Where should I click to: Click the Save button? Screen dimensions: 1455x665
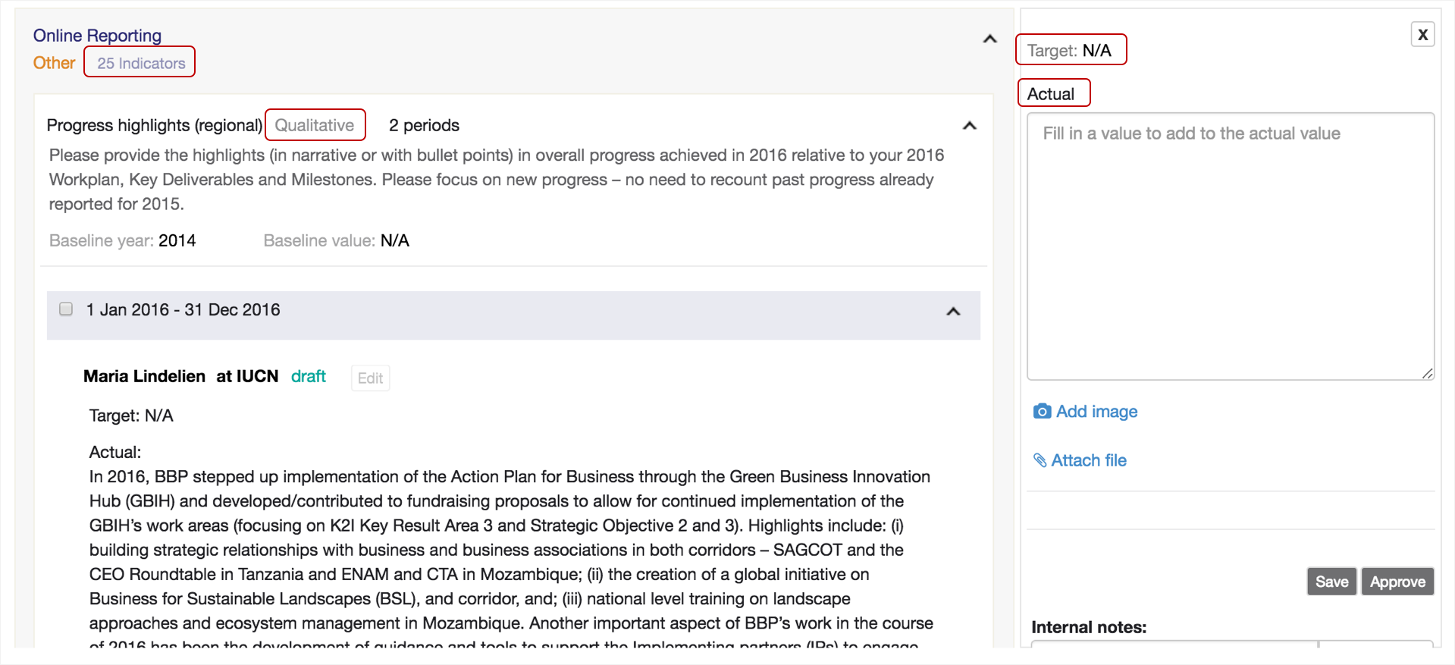click(1331, 582)
